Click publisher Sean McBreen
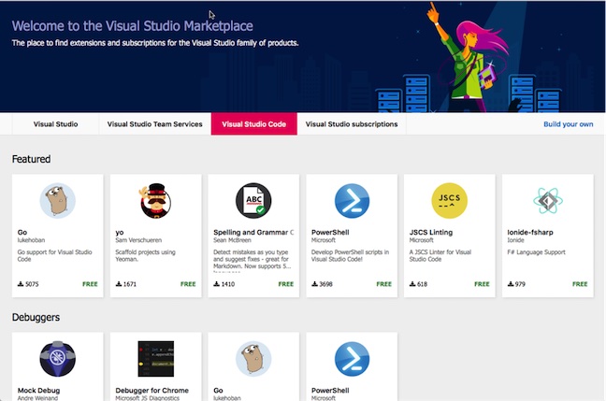 232,240
